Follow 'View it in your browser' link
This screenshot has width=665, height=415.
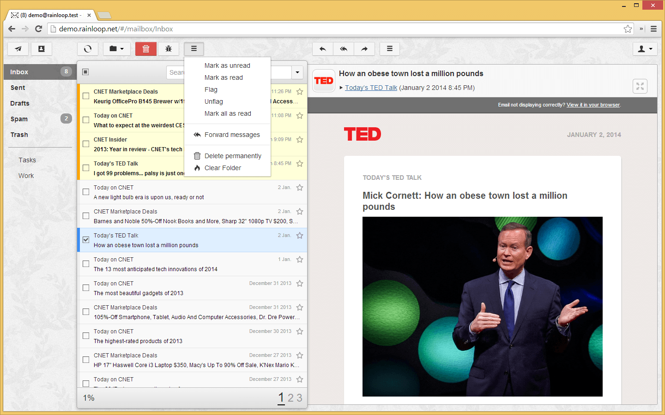tap(593, 105)
